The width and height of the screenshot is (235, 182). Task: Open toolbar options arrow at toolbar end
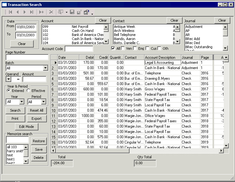[x=92, y=14]
